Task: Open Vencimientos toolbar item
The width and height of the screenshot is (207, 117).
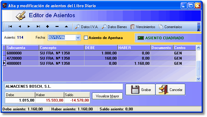Action: pyautogui.click(x=143, y=27)
